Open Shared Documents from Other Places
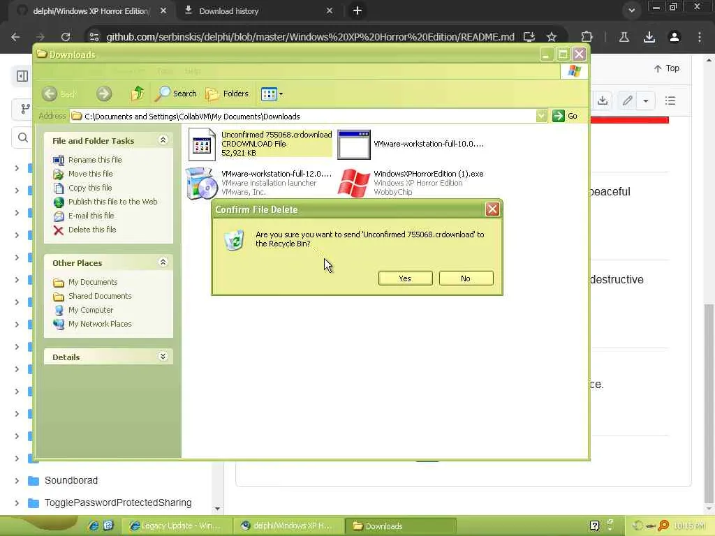This screenshot has width=715, height=536. pos(100,296)
